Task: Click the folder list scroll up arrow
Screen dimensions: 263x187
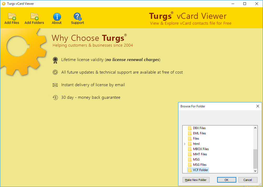Action: tap(255, 128)
